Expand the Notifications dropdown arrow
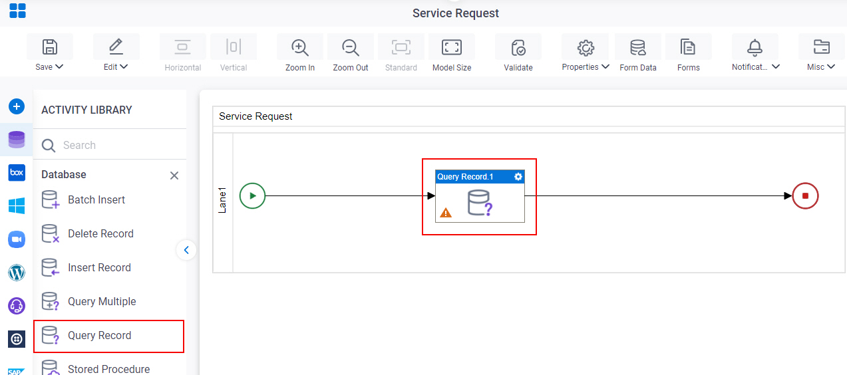The height and width of the screenshot is (375, 847). (776, 66)
